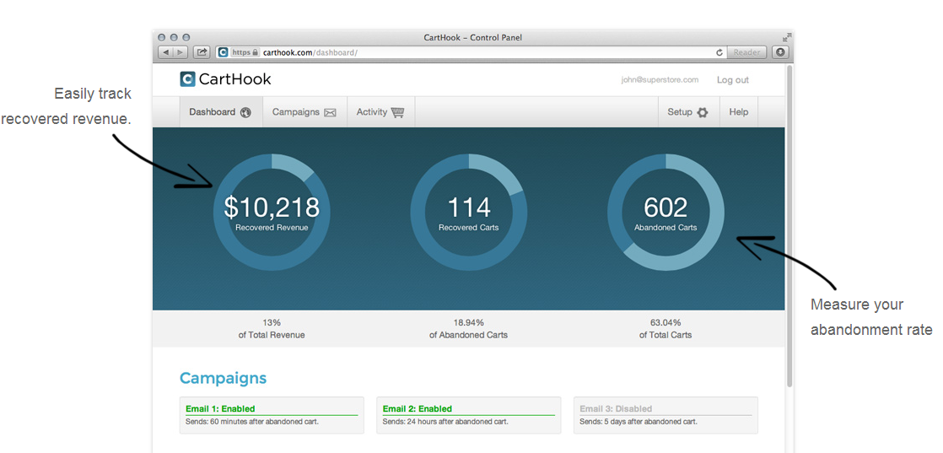The image size is (943, 453).
Task: Click the Reader button in address bar
Action: (746, 52)
